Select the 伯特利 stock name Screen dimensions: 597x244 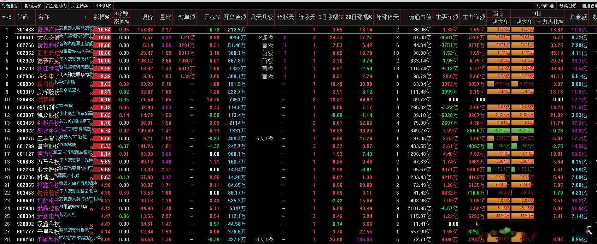click(46, 107)
